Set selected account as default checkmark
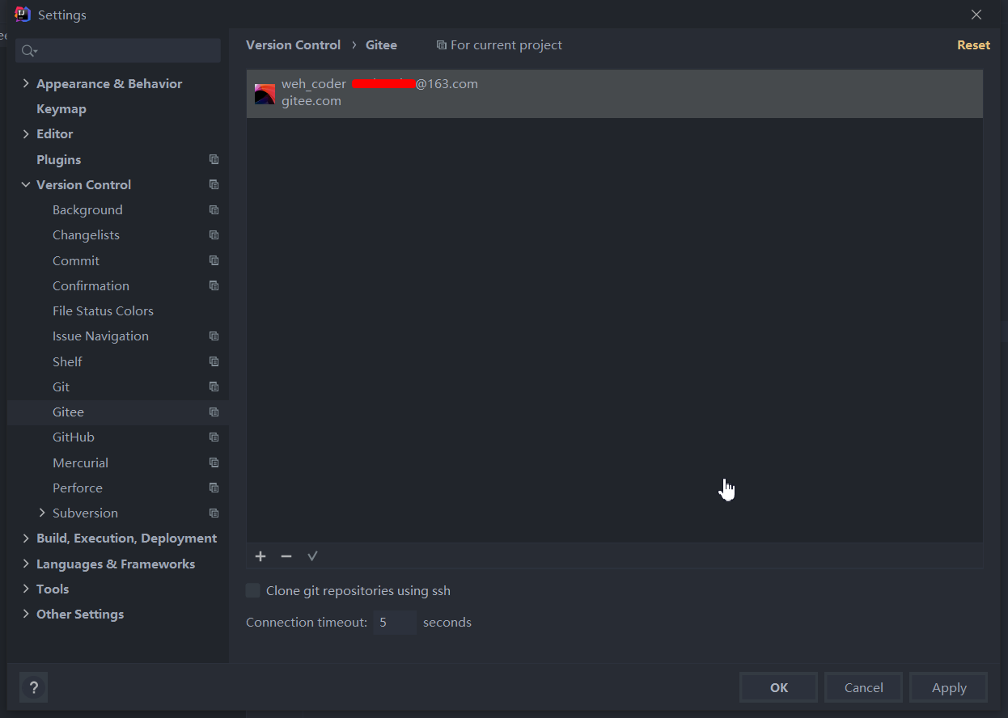This screenshot has height=718, width=1008. coord(312,556)
